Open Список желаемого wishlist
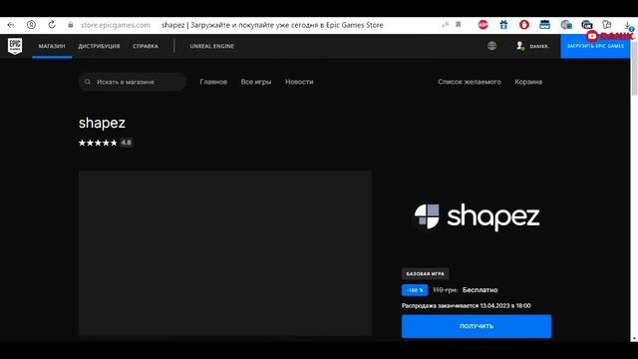Image resolution: width=638 pixels, height=359 pixels. click(470, 82)
